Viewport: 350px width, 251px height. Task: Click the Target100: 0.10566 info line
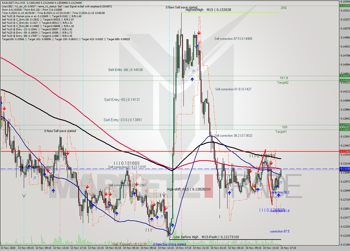pos(66,39)
